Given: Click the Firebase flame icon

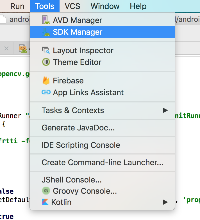Looking at the screenshot, I should pos(46,80).
